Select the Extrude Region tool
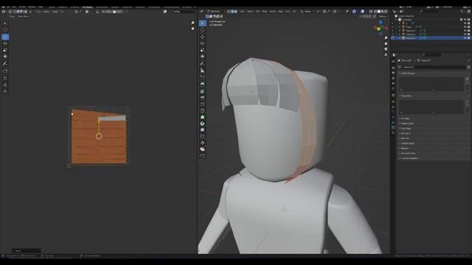472x265 pixels. 203,85
